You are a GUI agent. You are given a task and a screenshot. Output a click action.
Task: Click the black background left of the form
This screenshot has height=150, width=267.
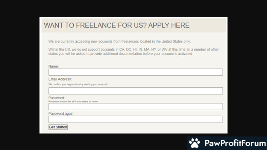[20, 75]
